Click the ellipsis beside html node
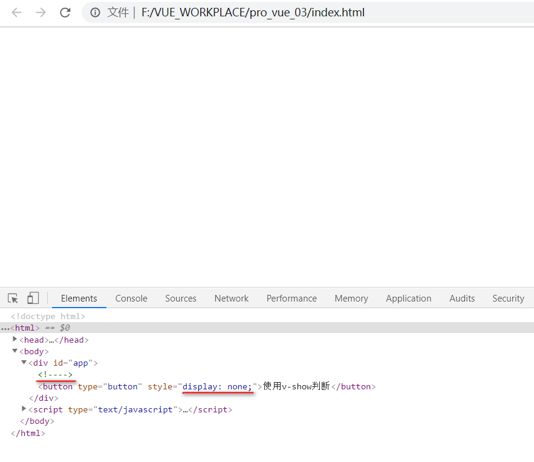Viewport: 534px width, 462px height. [x=5, y=329]
